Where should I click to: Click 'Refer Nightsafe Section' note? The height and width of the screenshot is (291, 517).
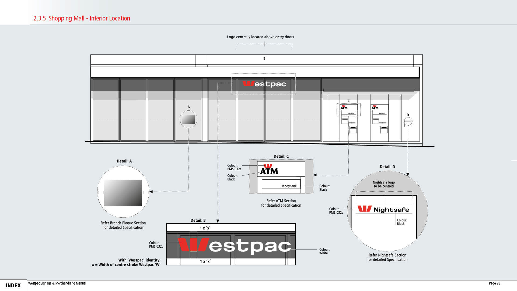pyautogui.click(x=387, y=257)
